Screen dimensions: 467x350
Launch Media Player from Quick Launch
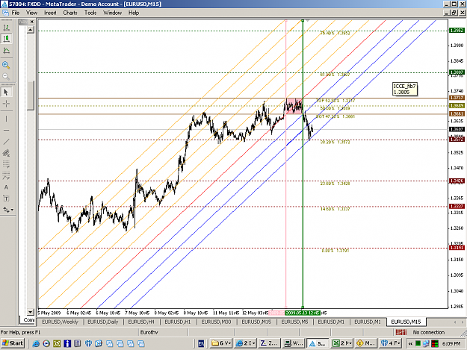(x=46, y=343)
